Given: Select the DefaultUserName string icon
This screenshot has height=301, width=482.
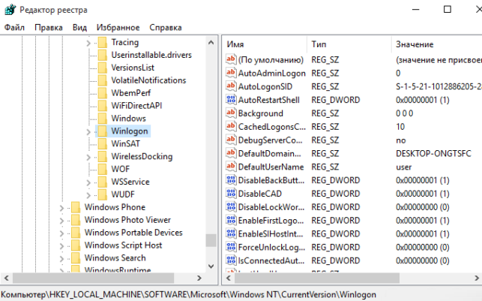Looking at the screenshot, I should tap(231, 167).
